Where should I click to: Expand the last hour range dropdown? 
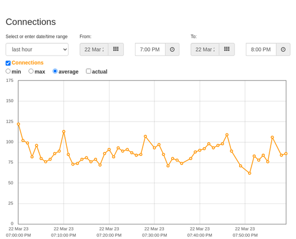point(37,49)
